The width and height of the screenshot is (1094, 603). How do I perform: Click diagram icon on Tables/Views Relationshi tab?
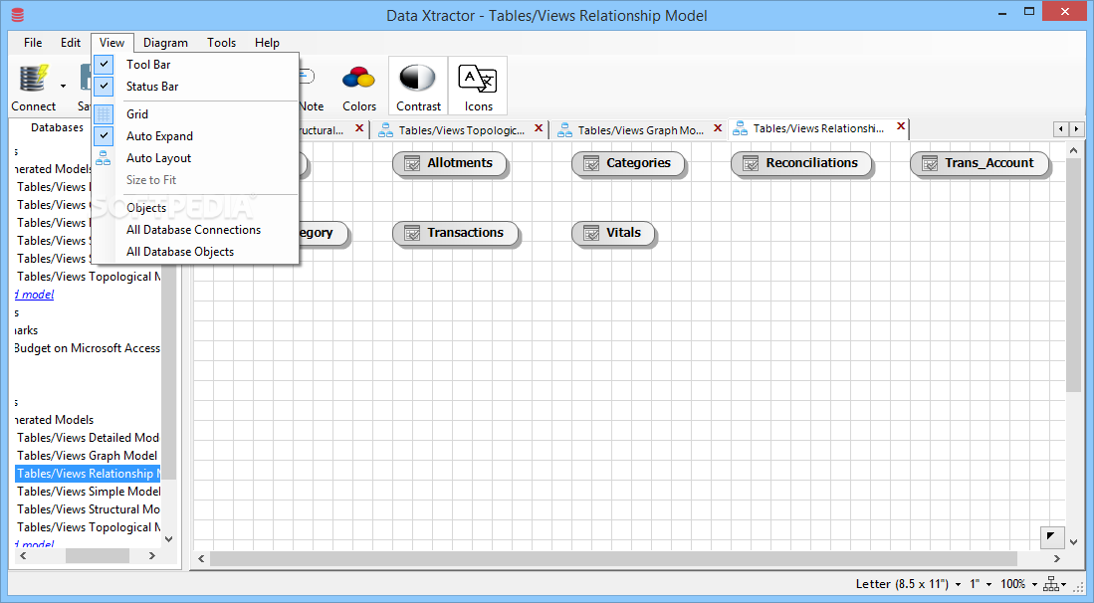[740, 129]
